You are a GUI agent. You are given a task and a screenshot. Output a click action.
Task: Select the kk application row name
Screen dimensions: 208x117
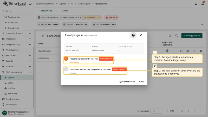coord(43,58)
